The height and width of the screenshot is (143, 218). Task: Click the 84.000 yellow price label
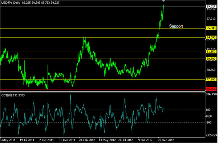211,37
